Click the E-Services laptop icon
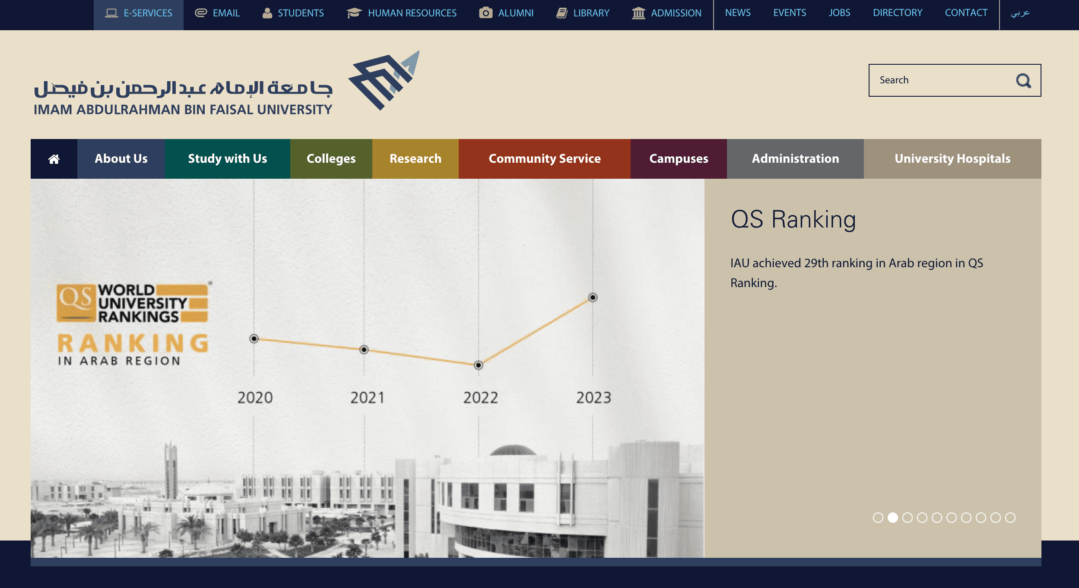The width and height of the screenshot is (1079, 588). [111, 13]
